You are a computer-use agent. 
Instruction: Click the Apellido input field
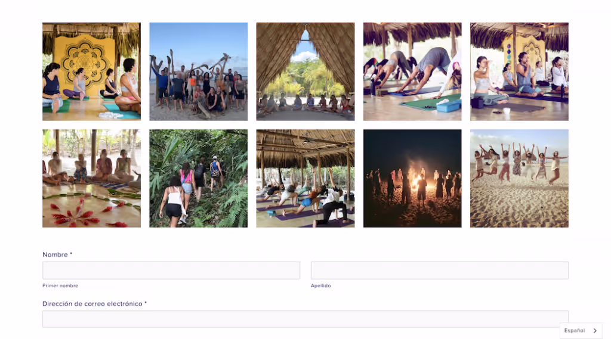(x=440, y=270)
